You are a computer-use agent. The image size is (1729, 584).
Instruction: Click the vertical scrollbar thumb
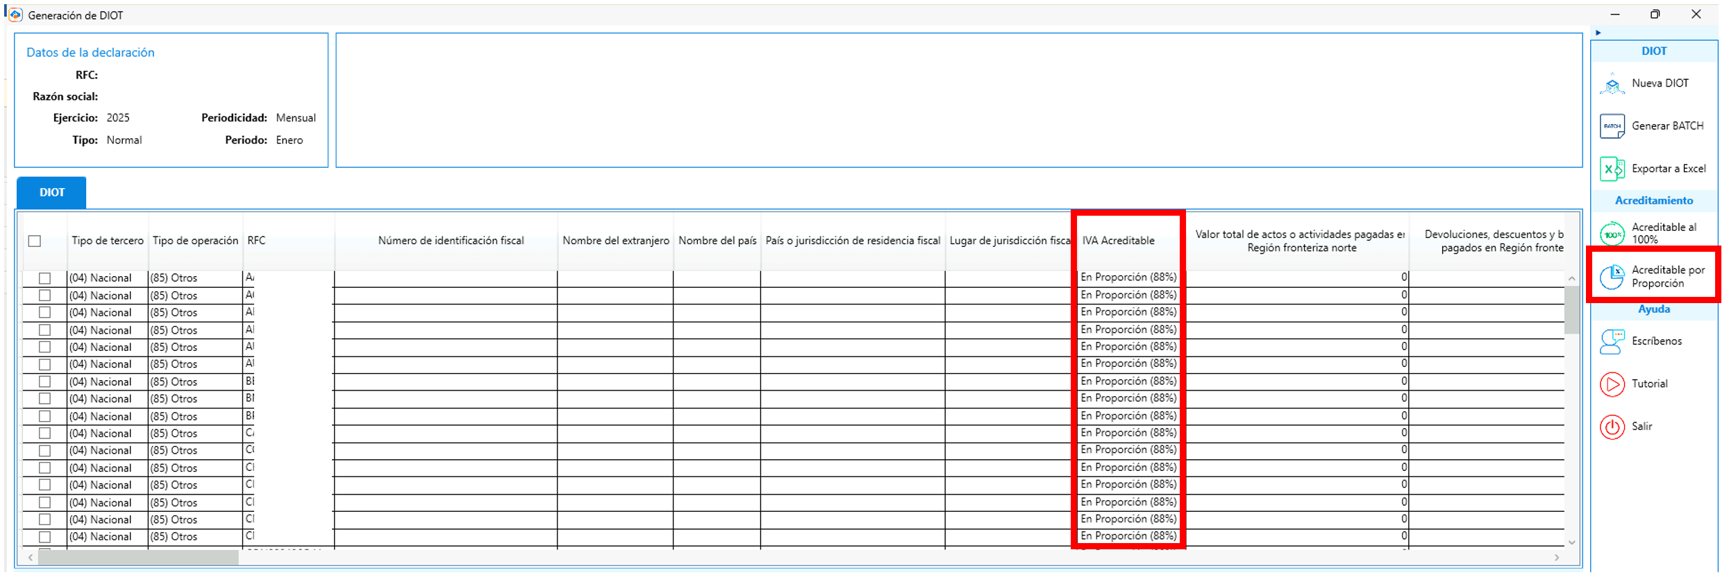click(1571, 310)
